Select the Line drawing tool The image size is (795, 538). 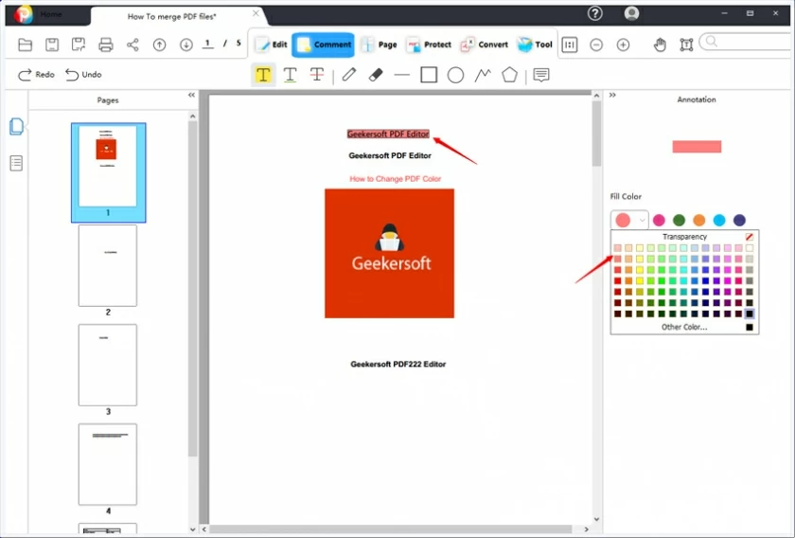(x=402, y=75)
